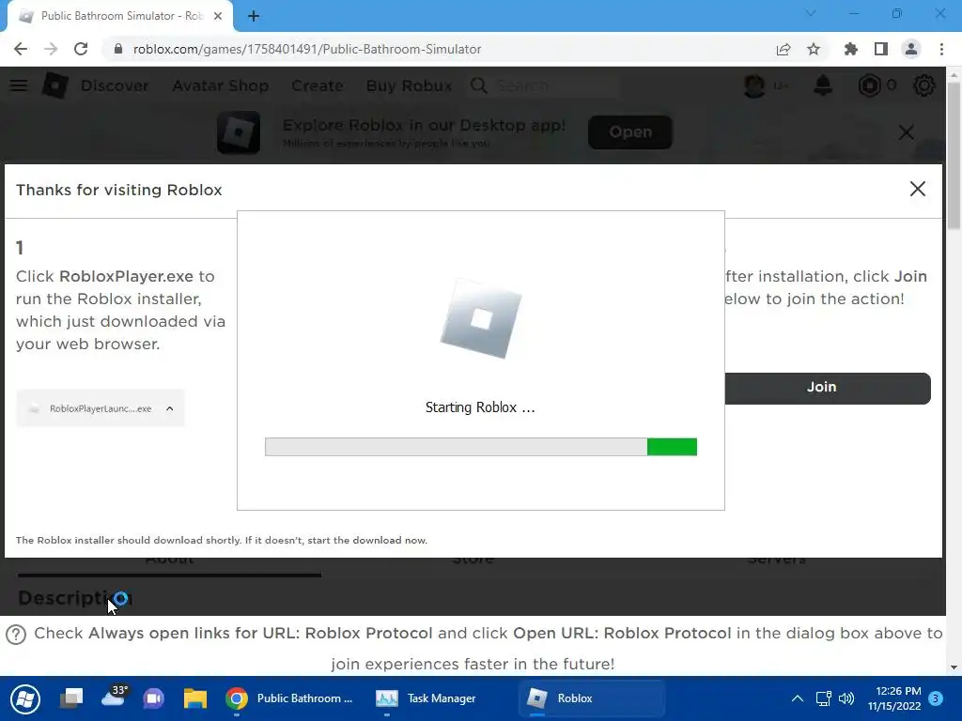Open the Windows Start button
The width and height of the screenshot is (962, 721).
pyautogui.click(x=25, y=698)
